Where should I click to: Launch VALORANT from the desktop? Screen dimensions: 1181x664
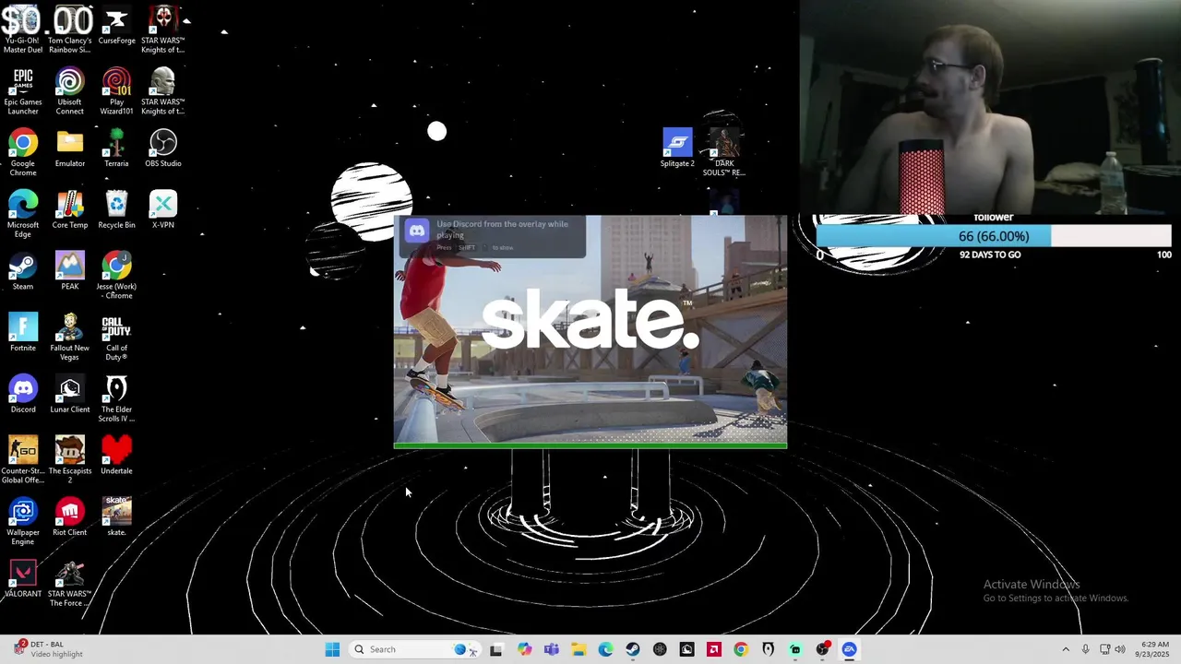(x=23, y=578)
